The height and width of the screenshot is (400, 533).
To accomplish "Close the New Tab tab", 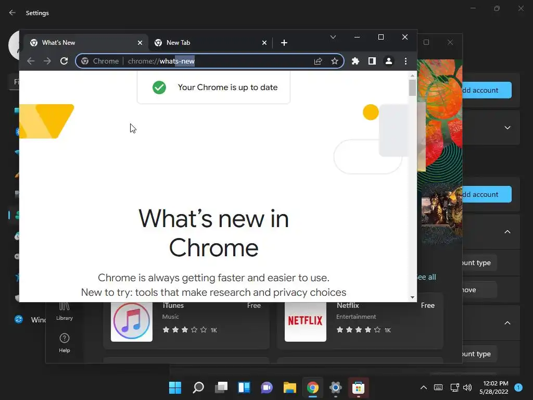I will coord(264,43).
